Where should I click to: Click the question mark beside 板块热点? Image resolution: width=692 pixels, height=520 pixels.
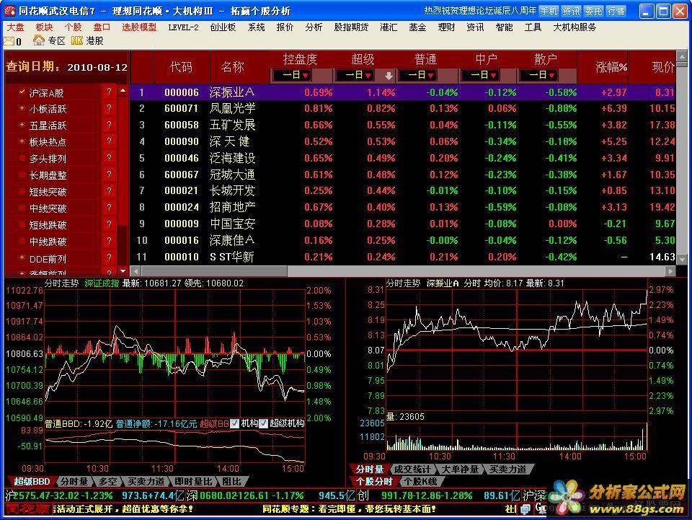pyautogui.click(x=109, y=141)
